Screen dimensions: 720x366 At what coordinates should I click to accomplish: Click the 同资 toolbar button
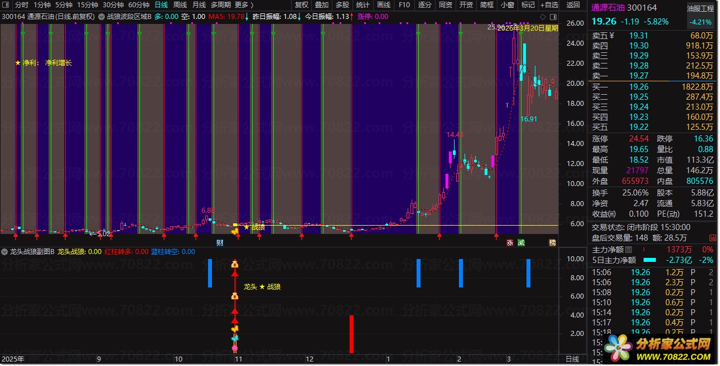pos(446,5)
